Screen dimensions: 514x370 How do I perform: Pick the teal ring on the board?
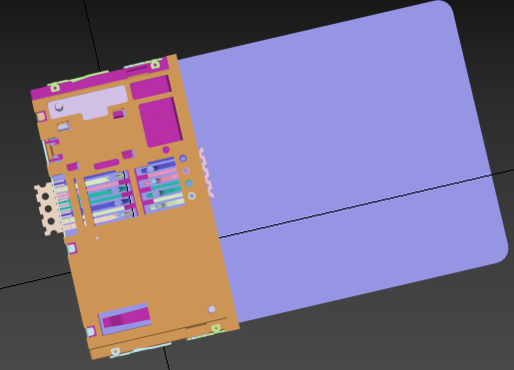(189, 184)
